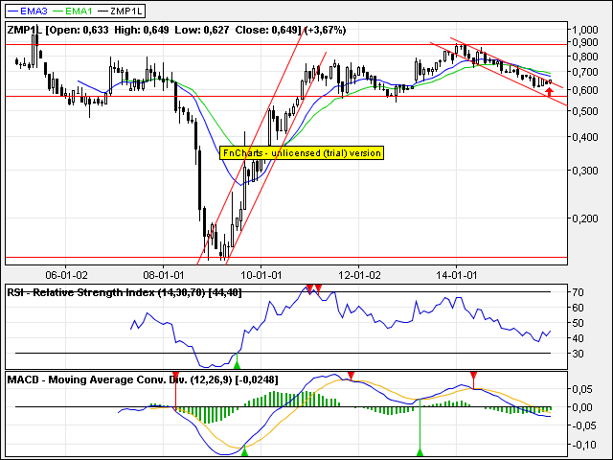613x460 pixels.
Task: Click the 1,000 price axis label
Action: click(585, 30)
